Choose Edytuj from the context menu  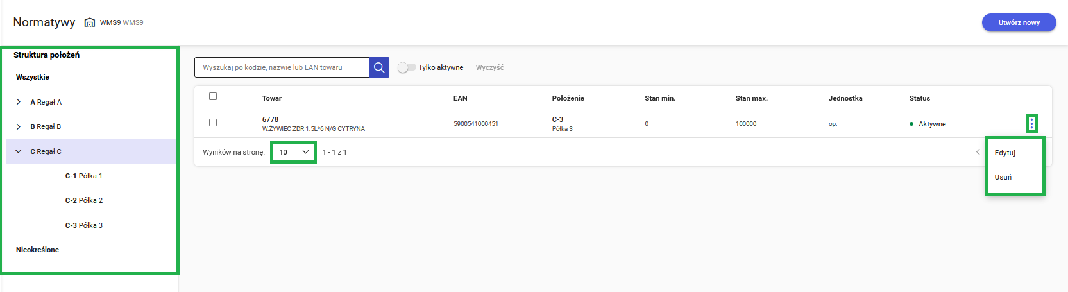[1005, 153]
